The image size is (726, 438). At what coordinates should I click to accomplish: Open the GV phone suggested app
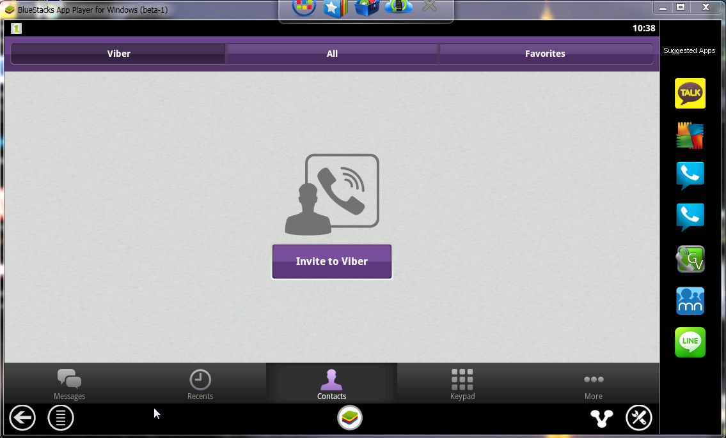pyautogui.click(x=690, y=259)
